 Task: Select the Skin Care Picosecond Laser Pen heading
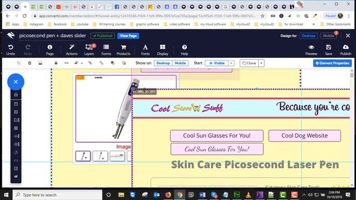tap(255, 164)
